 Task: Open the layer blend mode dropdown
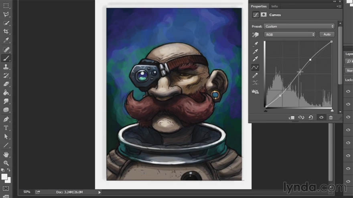pos(349,70)
